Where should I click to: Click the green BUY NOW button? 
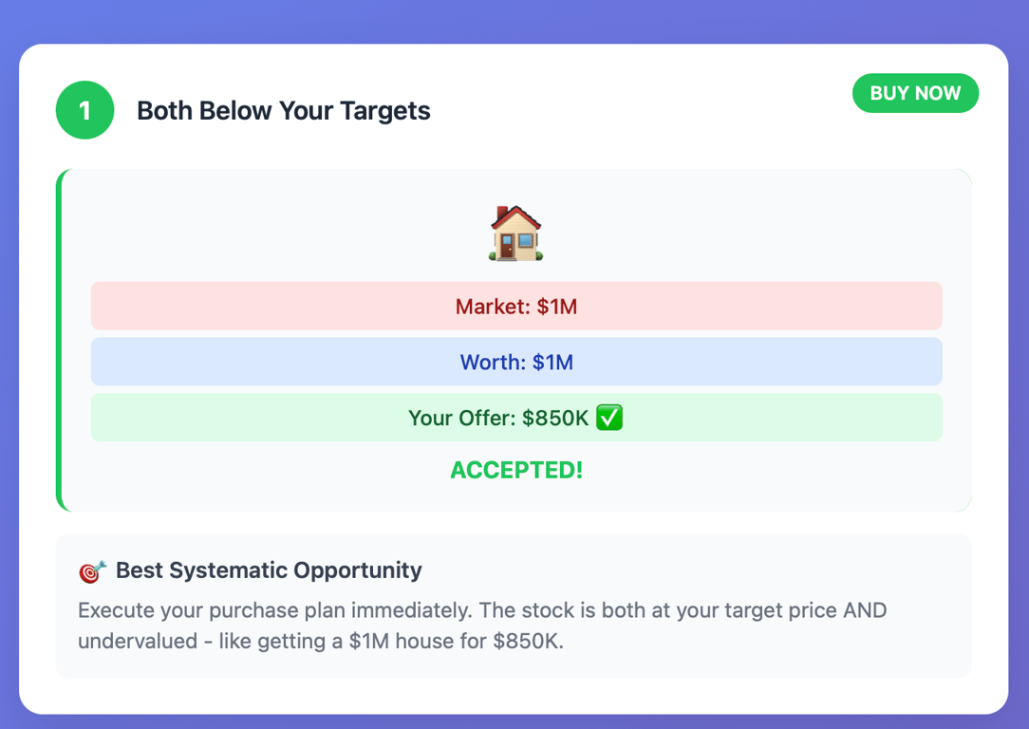tap(915, 93)
